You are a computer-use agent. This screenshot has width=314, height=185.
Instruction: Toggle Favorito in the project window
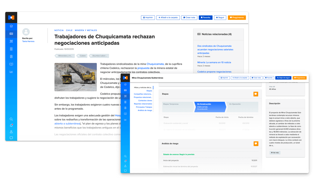(269, 78)
